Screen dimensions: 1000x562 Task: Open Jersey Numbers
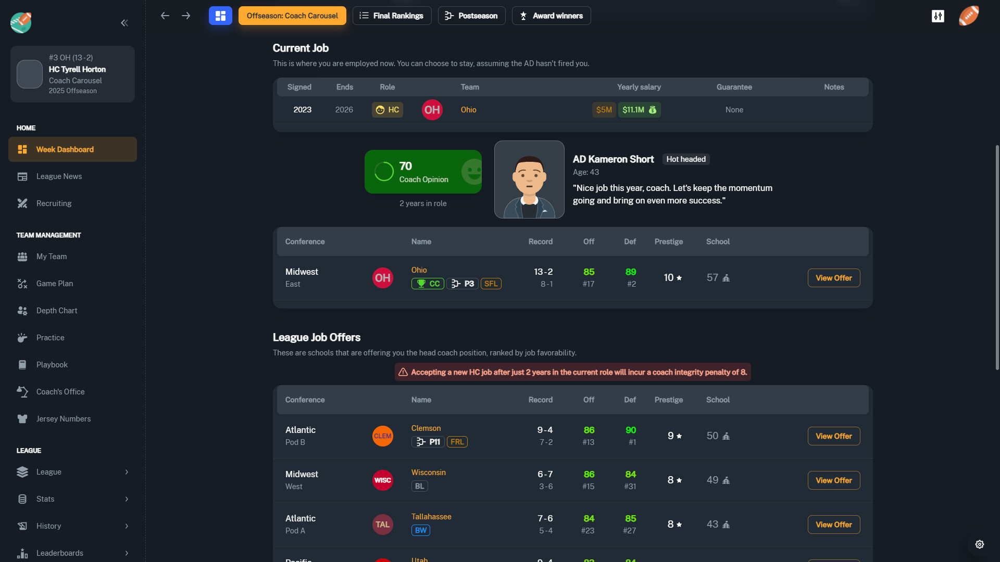pos(64,418)
